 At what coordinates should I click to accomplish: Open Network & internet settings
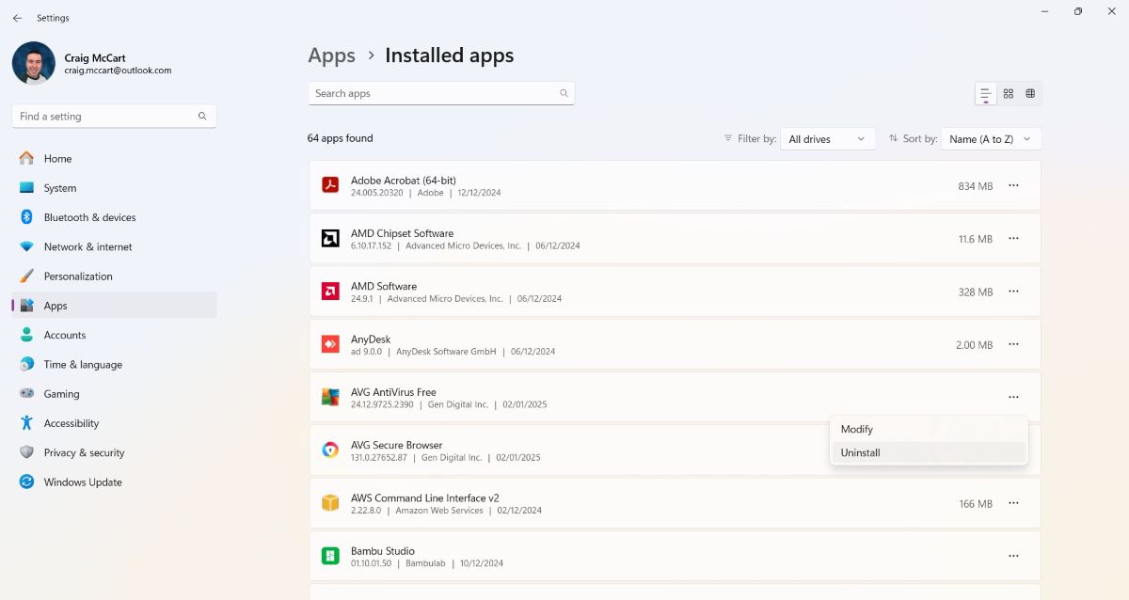click(x=114, y=246)
